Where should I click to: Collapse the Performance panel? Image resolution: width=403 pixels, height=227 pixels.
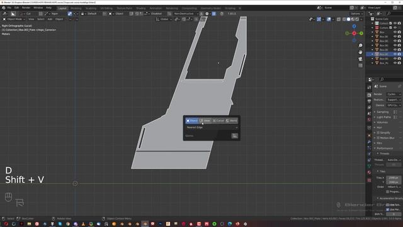coord(384,148)
